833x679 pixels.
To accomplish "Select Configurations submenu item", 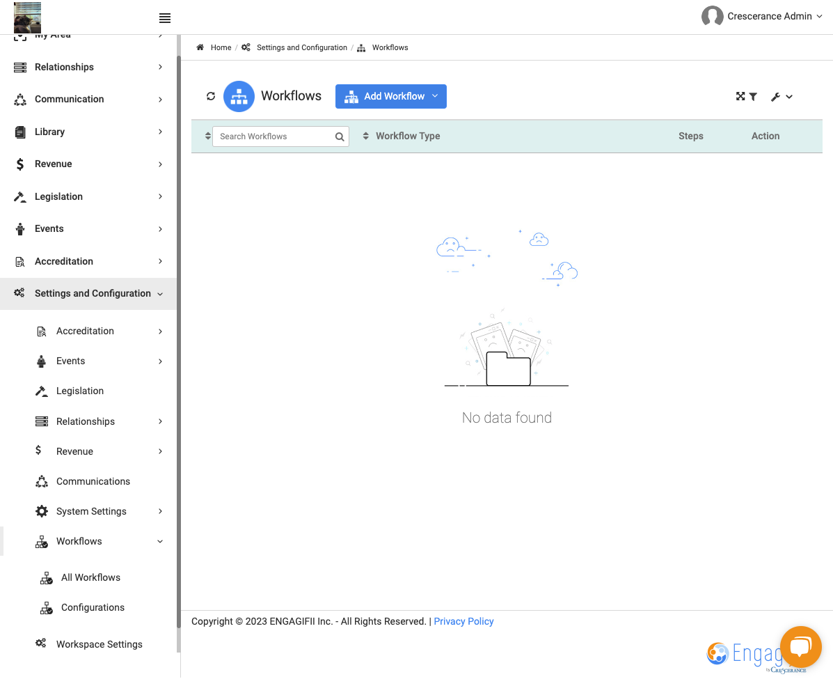I will [93, 608].
